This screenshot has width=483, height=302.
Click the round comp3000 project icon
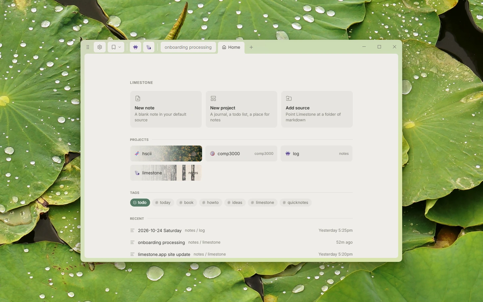[212, 153]
